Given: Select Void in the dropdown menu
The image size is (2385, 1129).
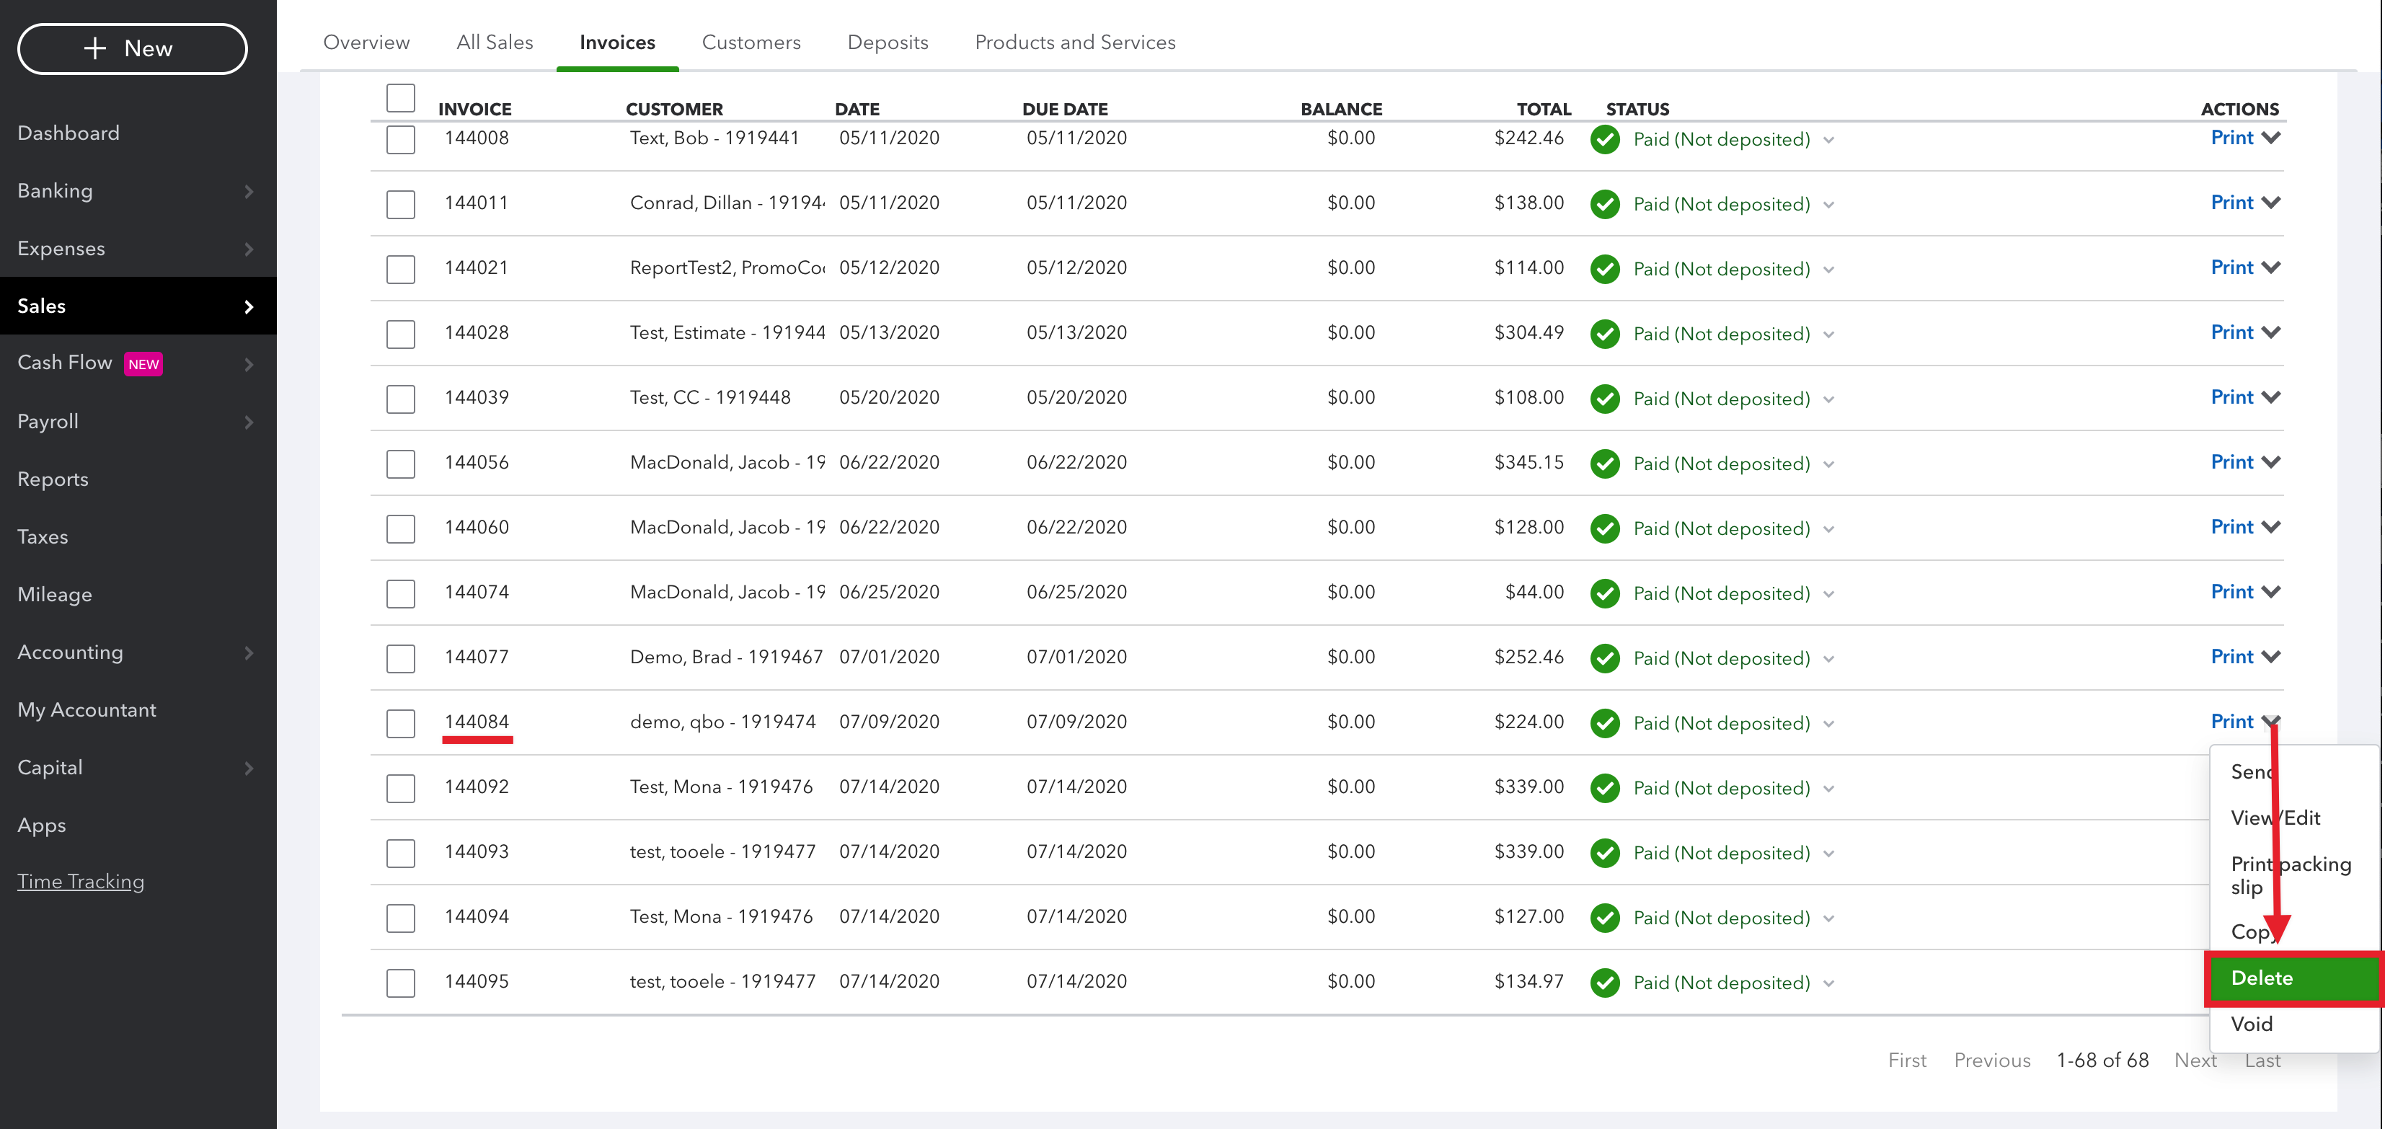Looking at the screenshot, I should pos(2251,1024).
